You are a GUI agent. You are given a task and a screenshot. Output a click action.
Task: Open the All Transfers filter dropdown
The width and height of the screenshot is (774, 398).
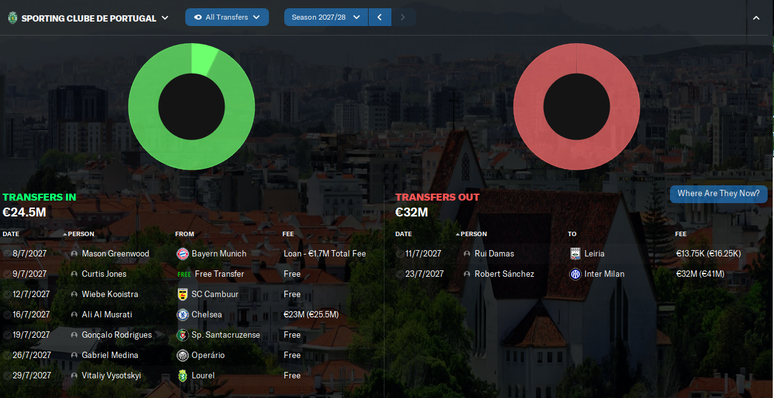[227, 17]
